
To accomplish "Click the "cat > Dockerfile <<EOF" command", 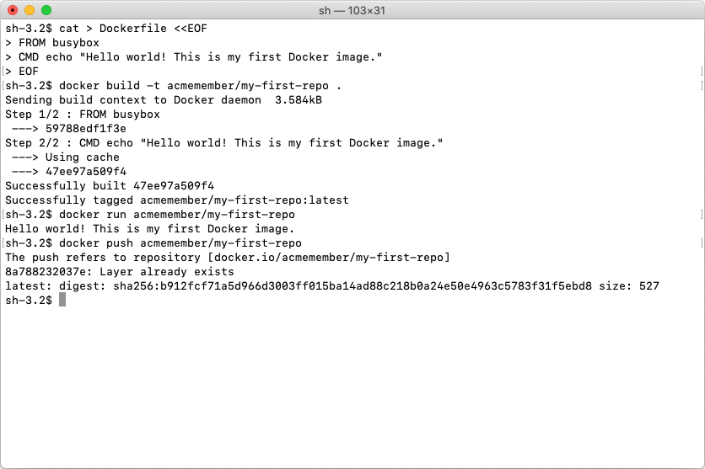I will [x=133, y=29].
